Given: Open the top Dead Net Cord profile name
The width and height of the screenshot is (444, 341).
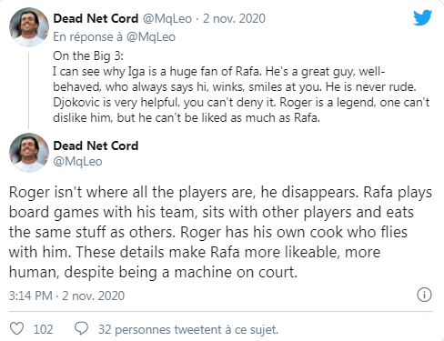Looking at the screenshot, I should [x=96, y=18].
